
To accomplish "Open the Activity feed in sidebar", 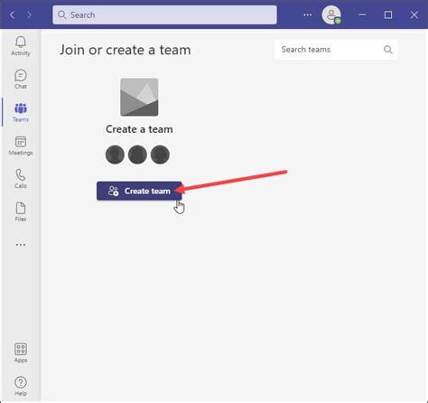I will [21, 46].
